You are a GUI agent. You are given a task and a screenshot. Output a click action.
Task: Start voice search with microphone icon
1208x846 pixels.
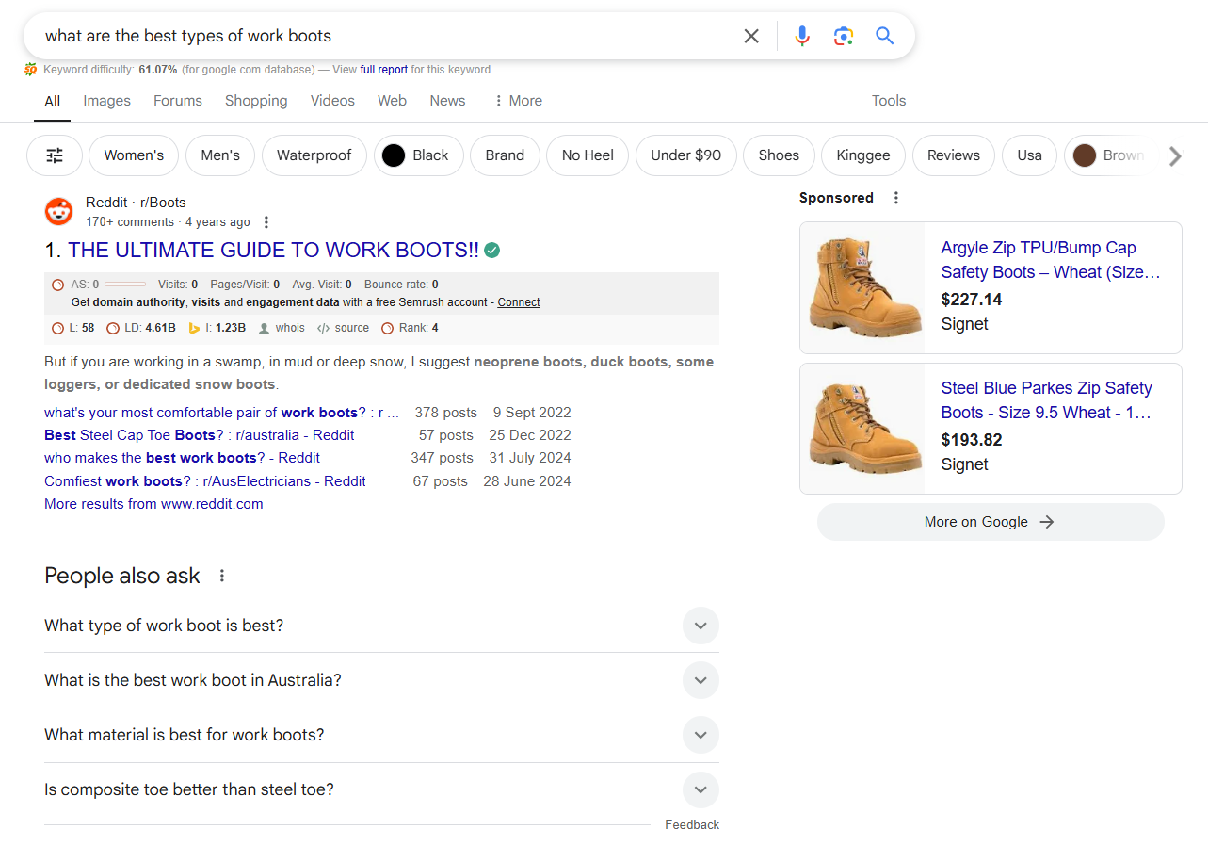(802, 36)
